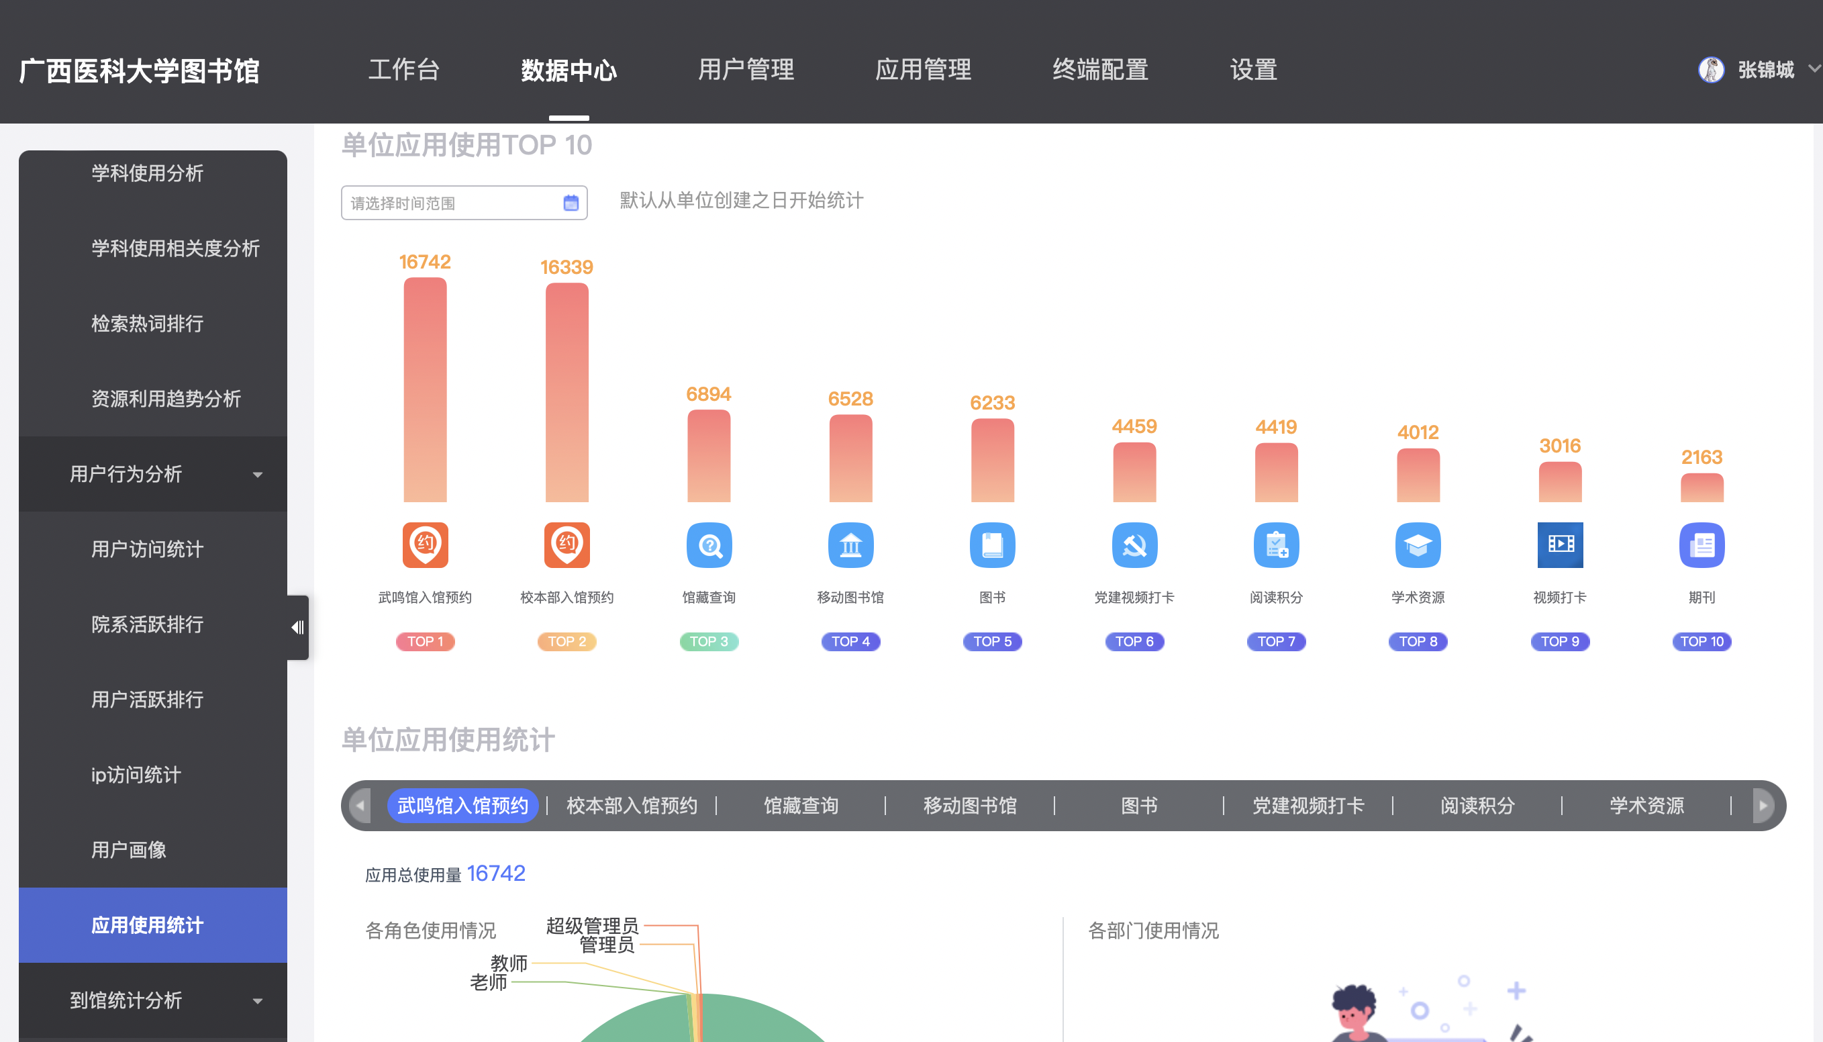
Task: Switch to the 用户管理 top menu
Action: click(x=746, y=69)
